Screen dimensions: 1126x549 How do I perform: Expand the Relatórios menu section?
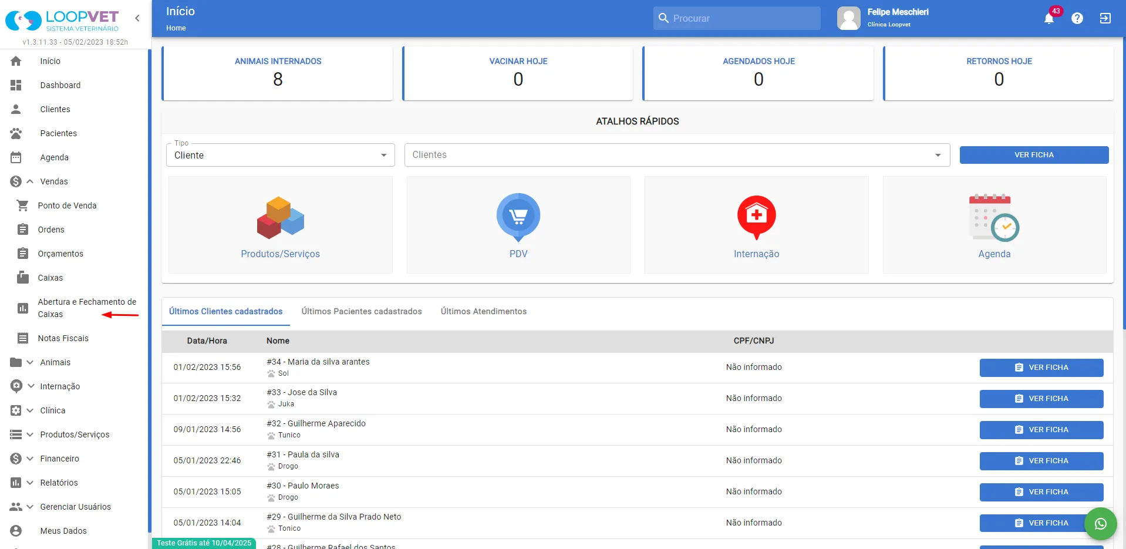coord(74,483)
